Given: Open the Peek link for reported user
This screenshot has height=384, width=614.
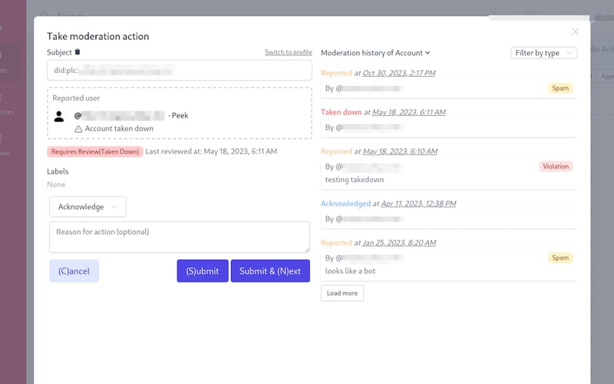Looking at the screenshot, I should (180, 116).
